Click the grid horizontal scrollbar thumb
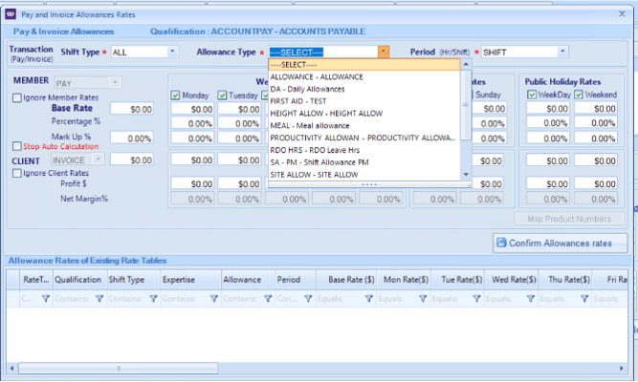 [x=118, y=369]
